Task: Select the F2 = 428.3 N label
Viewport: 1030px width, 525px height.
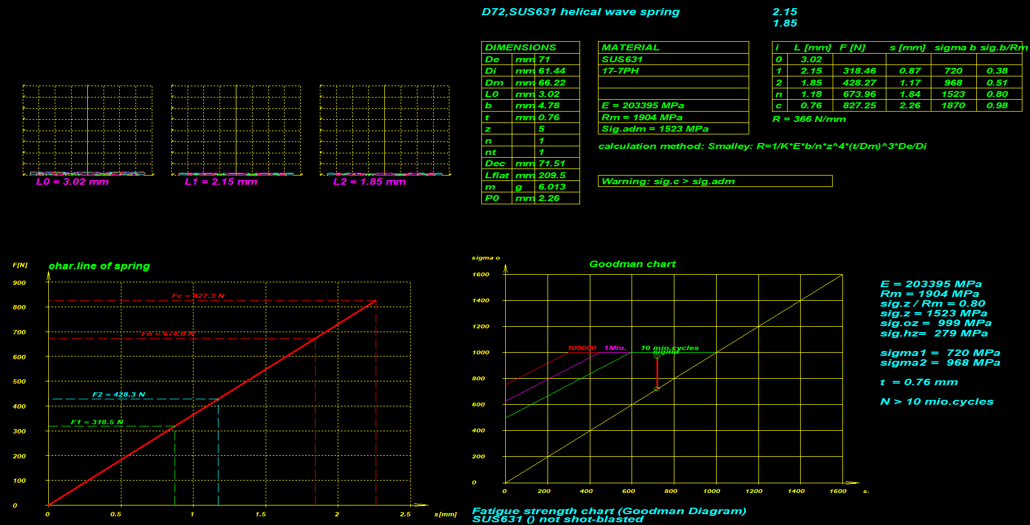Action: (x=119, y=394)
